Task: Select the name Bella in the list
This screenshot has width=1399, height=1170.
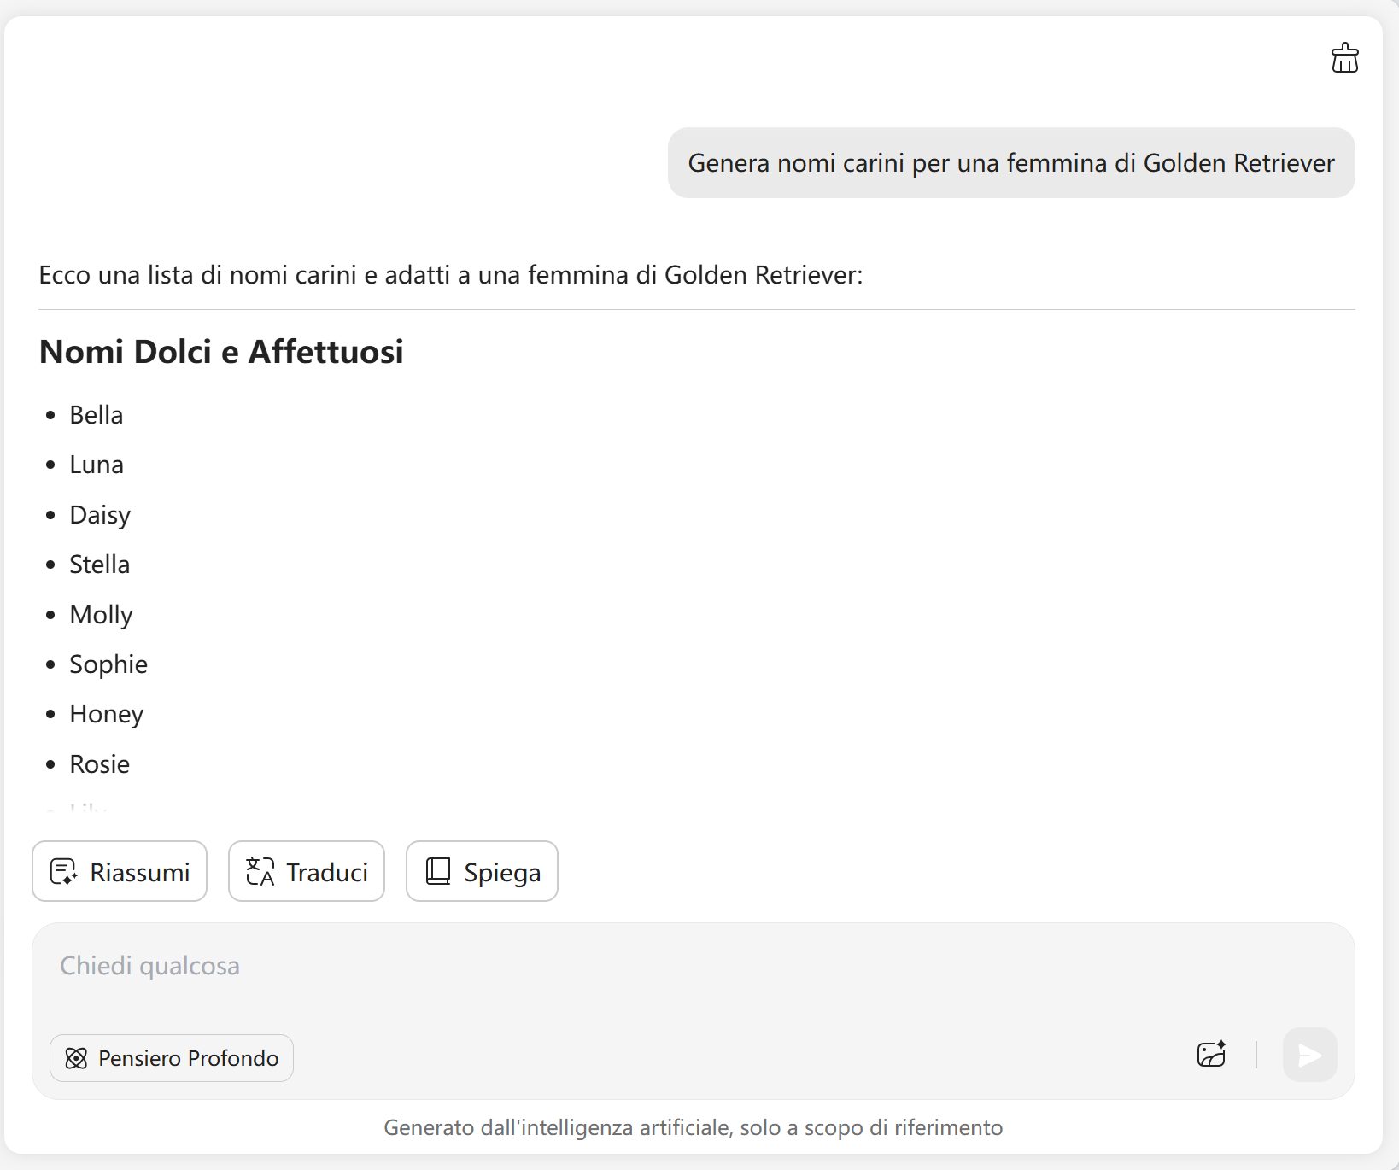Action: [x=97, y=415]
